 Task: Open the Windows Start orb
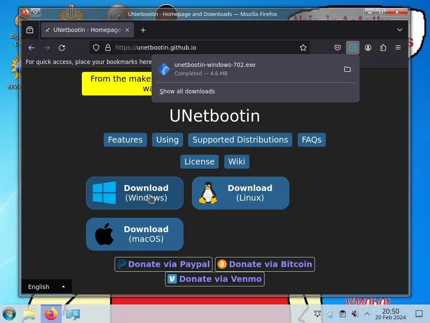tap(9, 314)
